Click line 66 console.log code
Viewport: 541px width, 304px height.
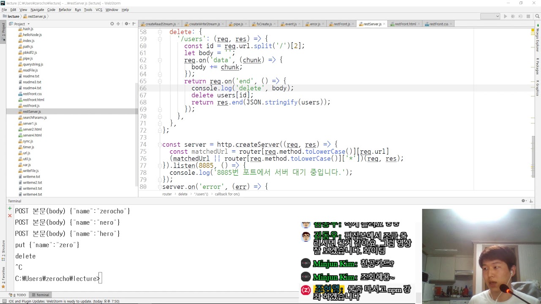point(242,88)
